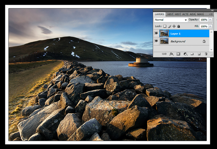Select the Background layer thumbnail
The width and height of the screenshot is (217, 149).
[x=164, y=41]
